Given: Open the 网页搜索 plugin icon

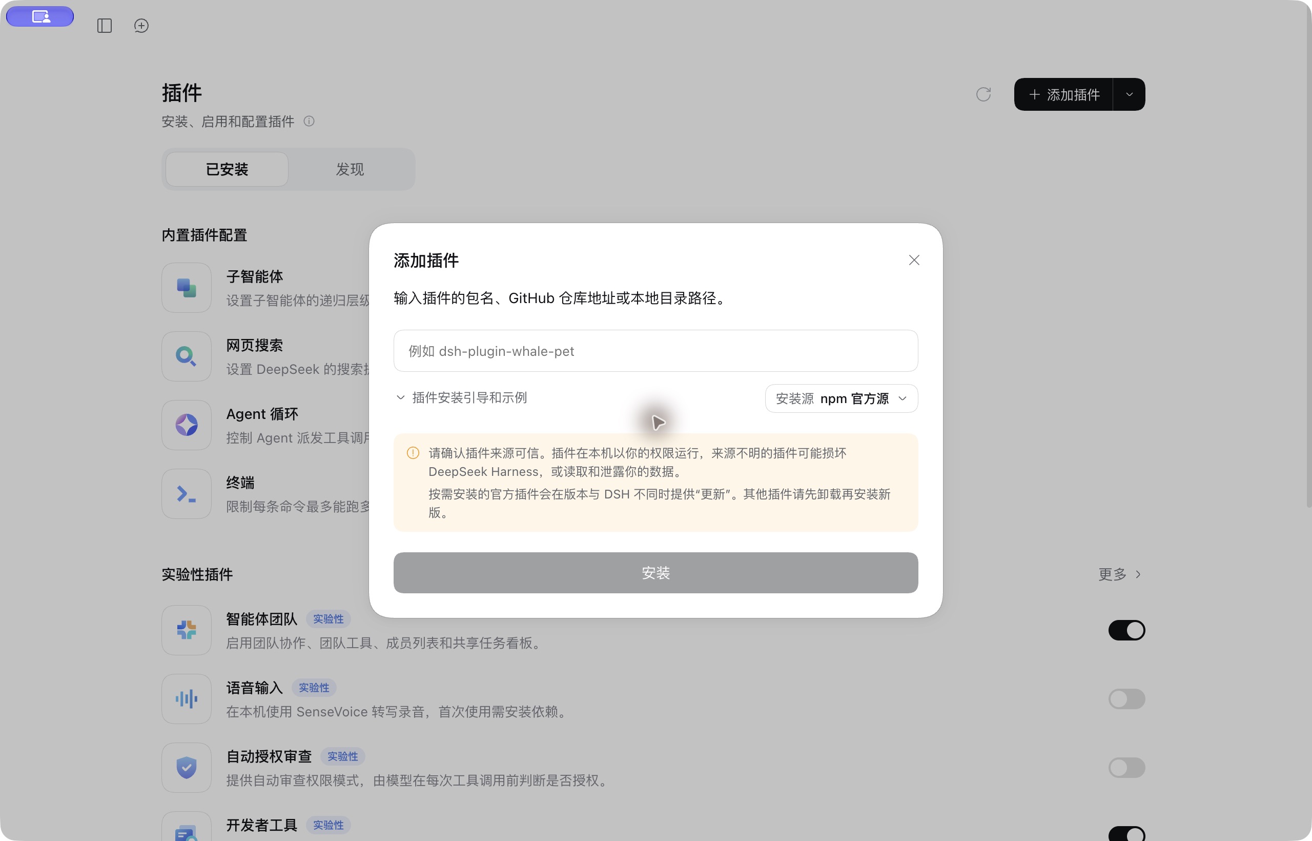Looking at the screenshot, I should pyautogui.click(x=186, y=356).
